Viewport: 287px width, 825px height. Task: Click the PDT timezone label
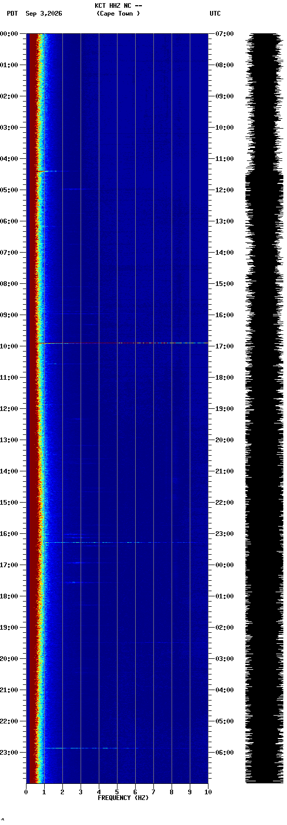tap(12, 14)
